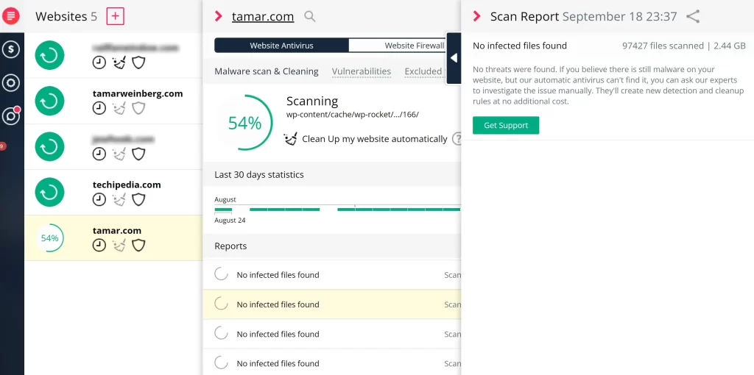Click the shield firewall icon under tamarweinberg.com

click(138, 109)
